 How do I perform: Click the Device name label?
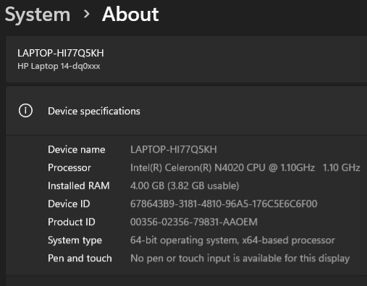(x=77, y=150)
